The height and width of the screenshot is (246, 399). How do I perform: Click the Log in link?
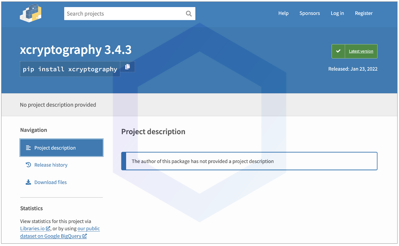click(337, 13)
